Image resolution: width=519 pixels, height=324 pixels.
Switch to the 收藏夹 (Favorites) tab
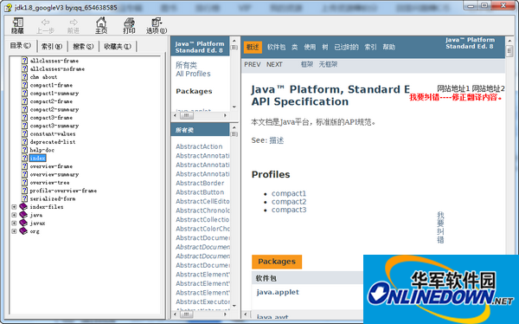pos(118,47)
